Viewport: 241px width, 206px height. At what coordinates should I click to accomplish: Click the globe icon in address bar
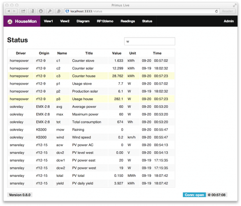click(67, 11)
